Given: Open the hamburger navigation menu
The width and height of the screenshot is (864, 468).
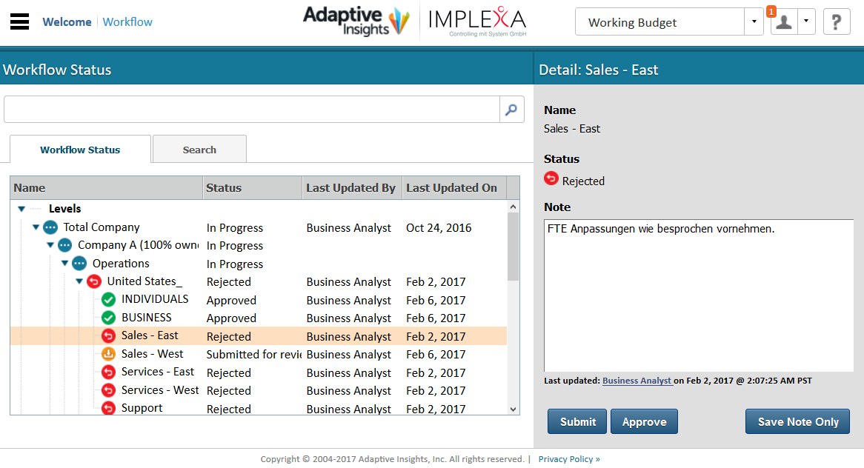Looking at the screenshot, I should 20,21.
